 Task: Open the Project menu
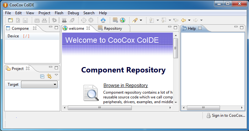pyautogui.click(x=44, y=13)
